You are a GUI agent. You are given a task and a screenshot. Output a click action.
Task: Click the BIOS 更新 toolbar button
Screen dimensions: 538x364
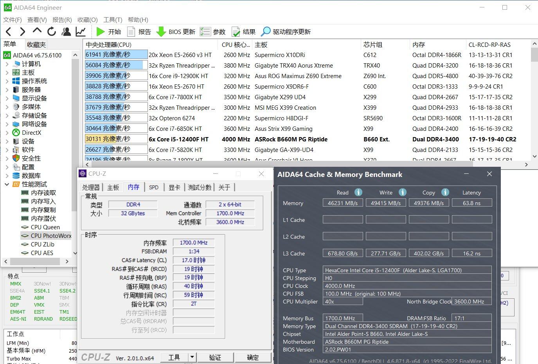[176, 32]
